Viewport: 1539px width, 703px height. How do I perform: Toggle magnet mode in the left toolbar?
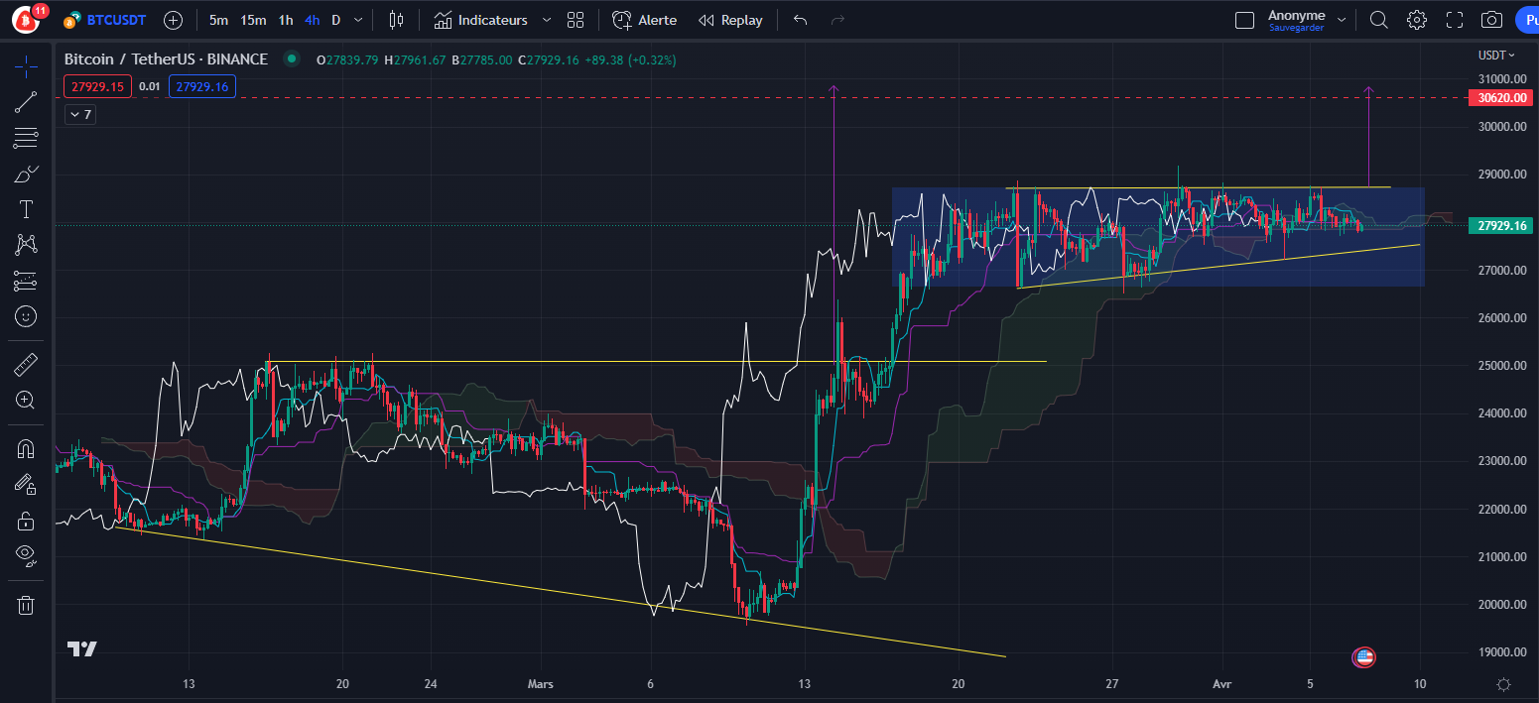point(25,448)
